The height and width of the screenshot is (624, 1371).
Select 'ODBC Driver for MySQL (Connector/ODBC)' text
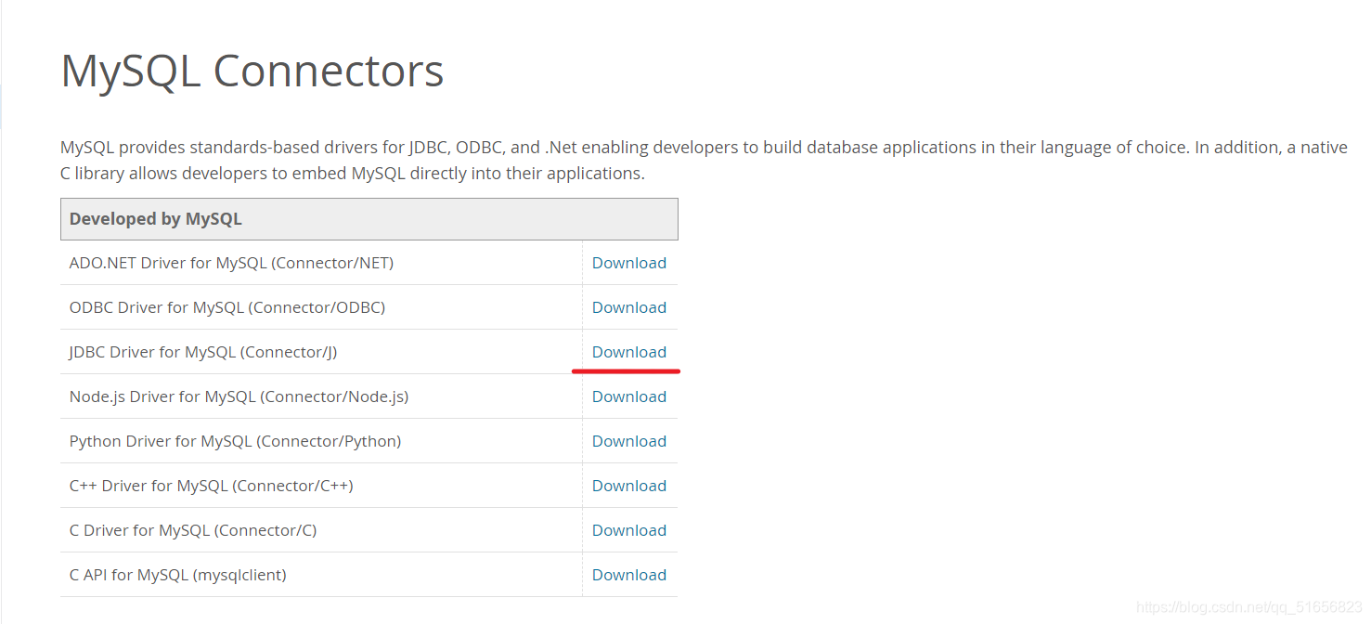(227, 307)
